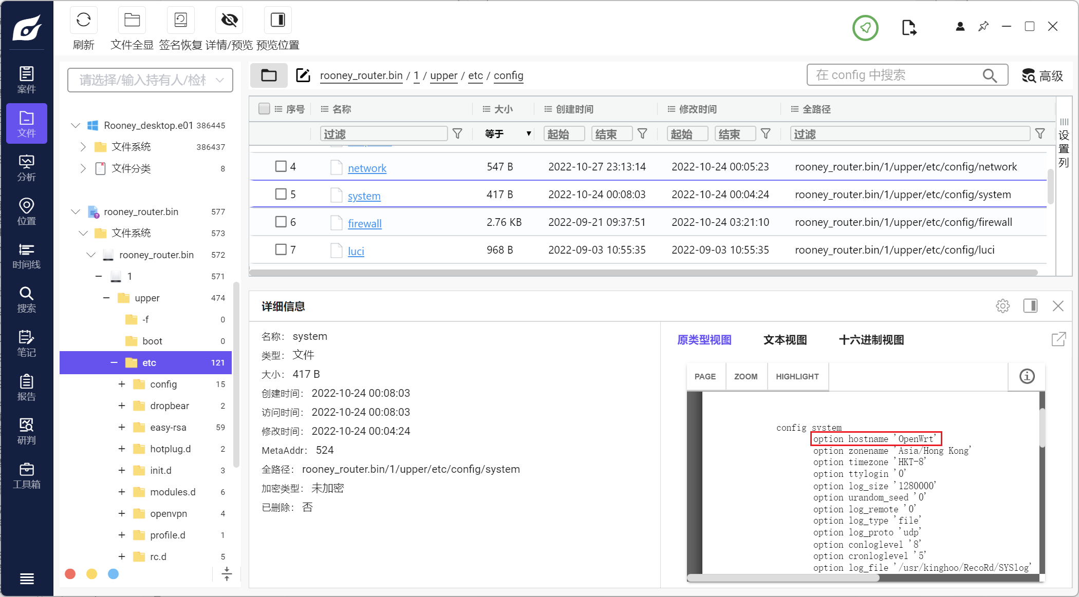This screenshot has width=1079, height=597.
Task: Open the ZOOM preview menu
Action: 746,376
